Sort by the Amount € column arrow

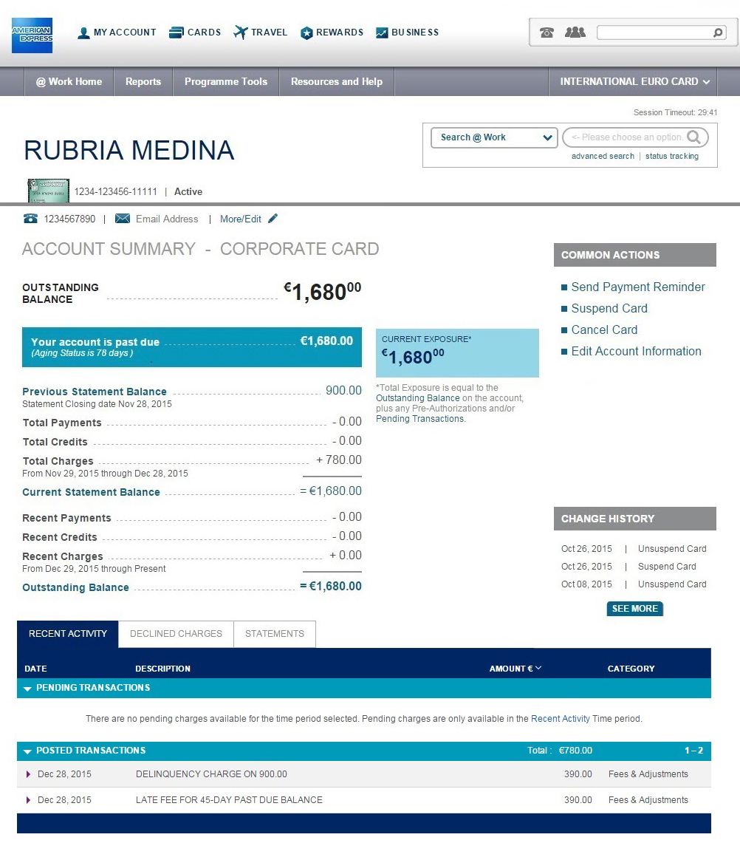(538, 668)
